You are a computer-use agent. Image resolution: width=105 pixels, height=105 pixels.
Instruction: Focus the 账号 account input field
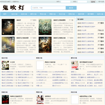tap(66, 2)
